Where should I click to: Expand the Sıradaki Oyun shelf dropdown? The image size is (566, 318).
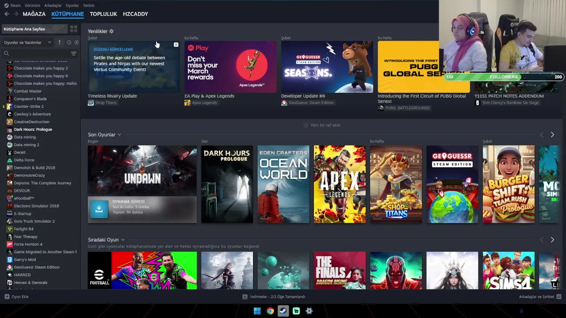click(123, 240)
